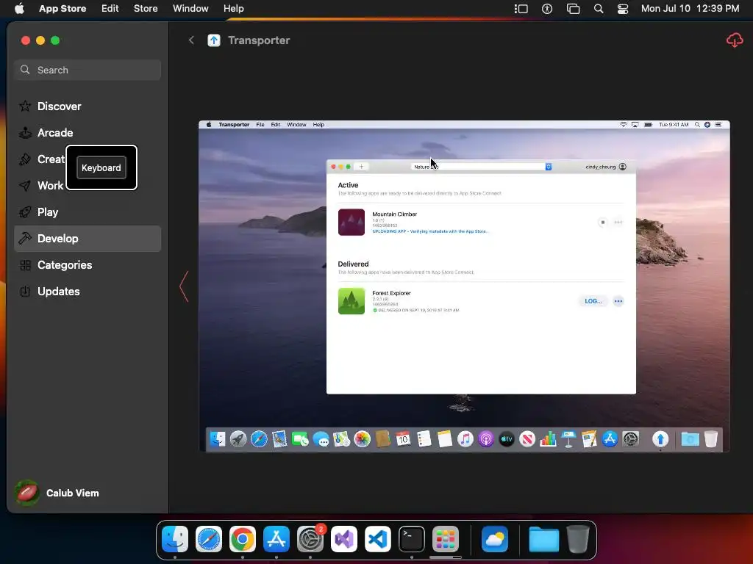The image size is (753, 564).
Task: Select the Work paper-plane icon in sidebar
Action: tap(25, 186)
